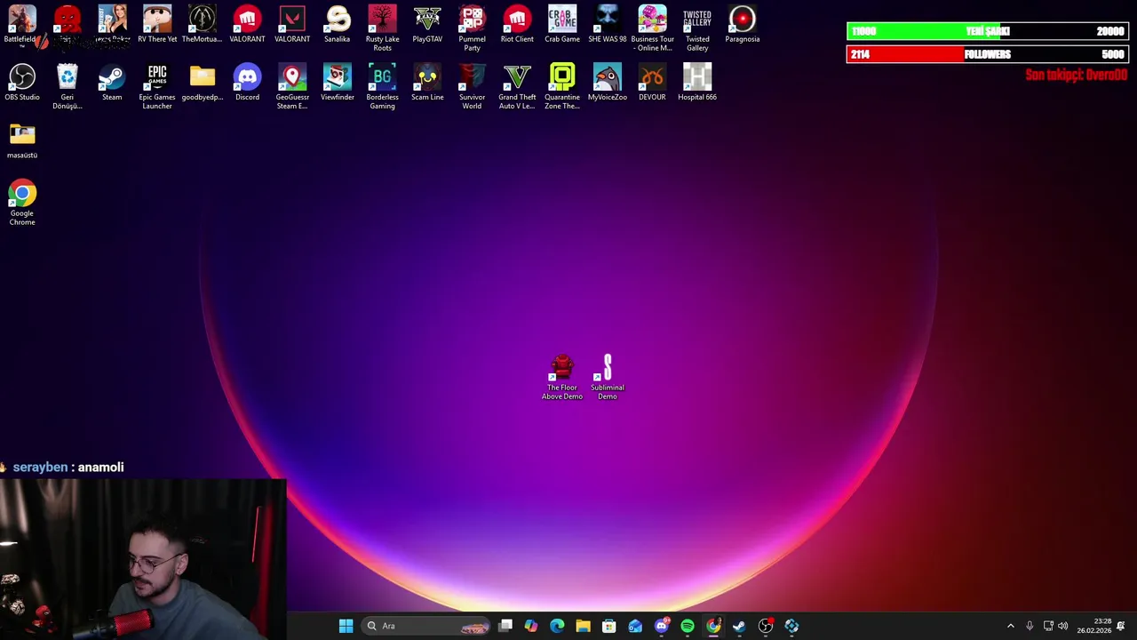
Task: Switch to Chrome in the taskbar
Action: coord(713,626)
